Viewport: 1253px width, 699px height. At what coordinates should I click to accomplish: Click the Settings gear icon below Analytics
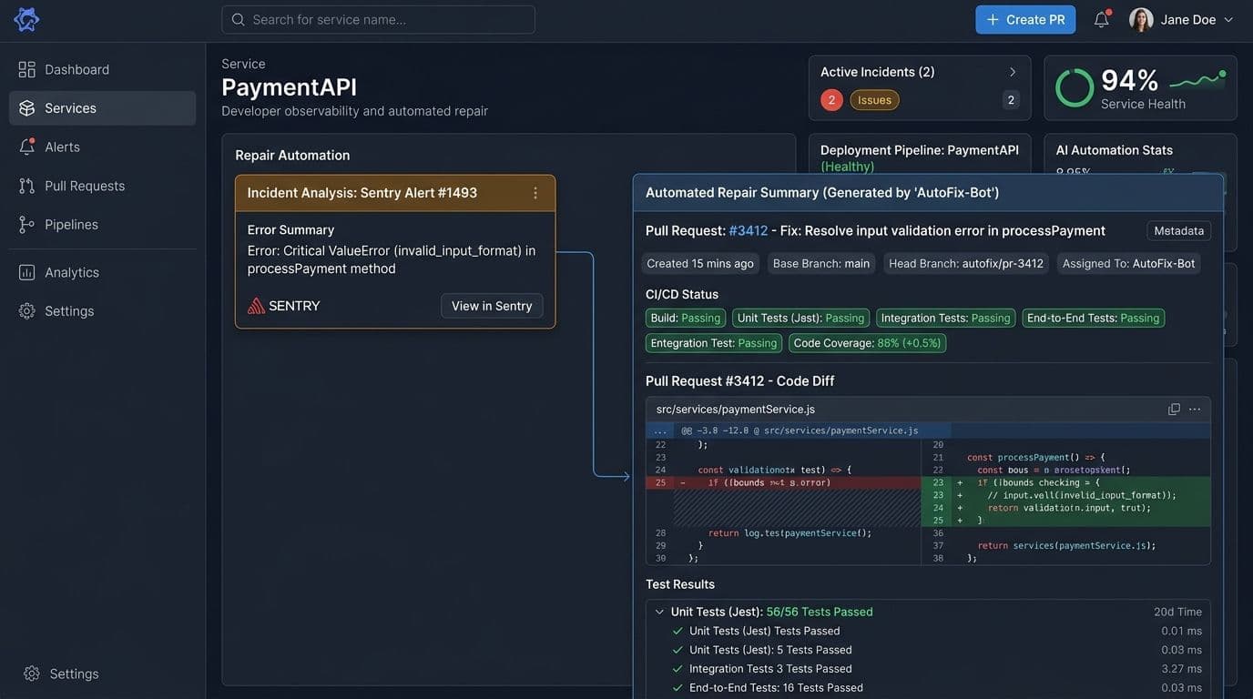[26, 311]
